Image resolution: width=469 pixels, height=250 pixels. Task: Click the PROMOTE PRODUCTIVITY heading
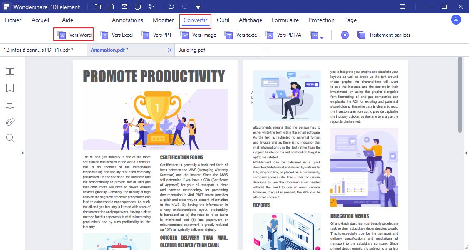pyautogui.click(x=154, y=76)
